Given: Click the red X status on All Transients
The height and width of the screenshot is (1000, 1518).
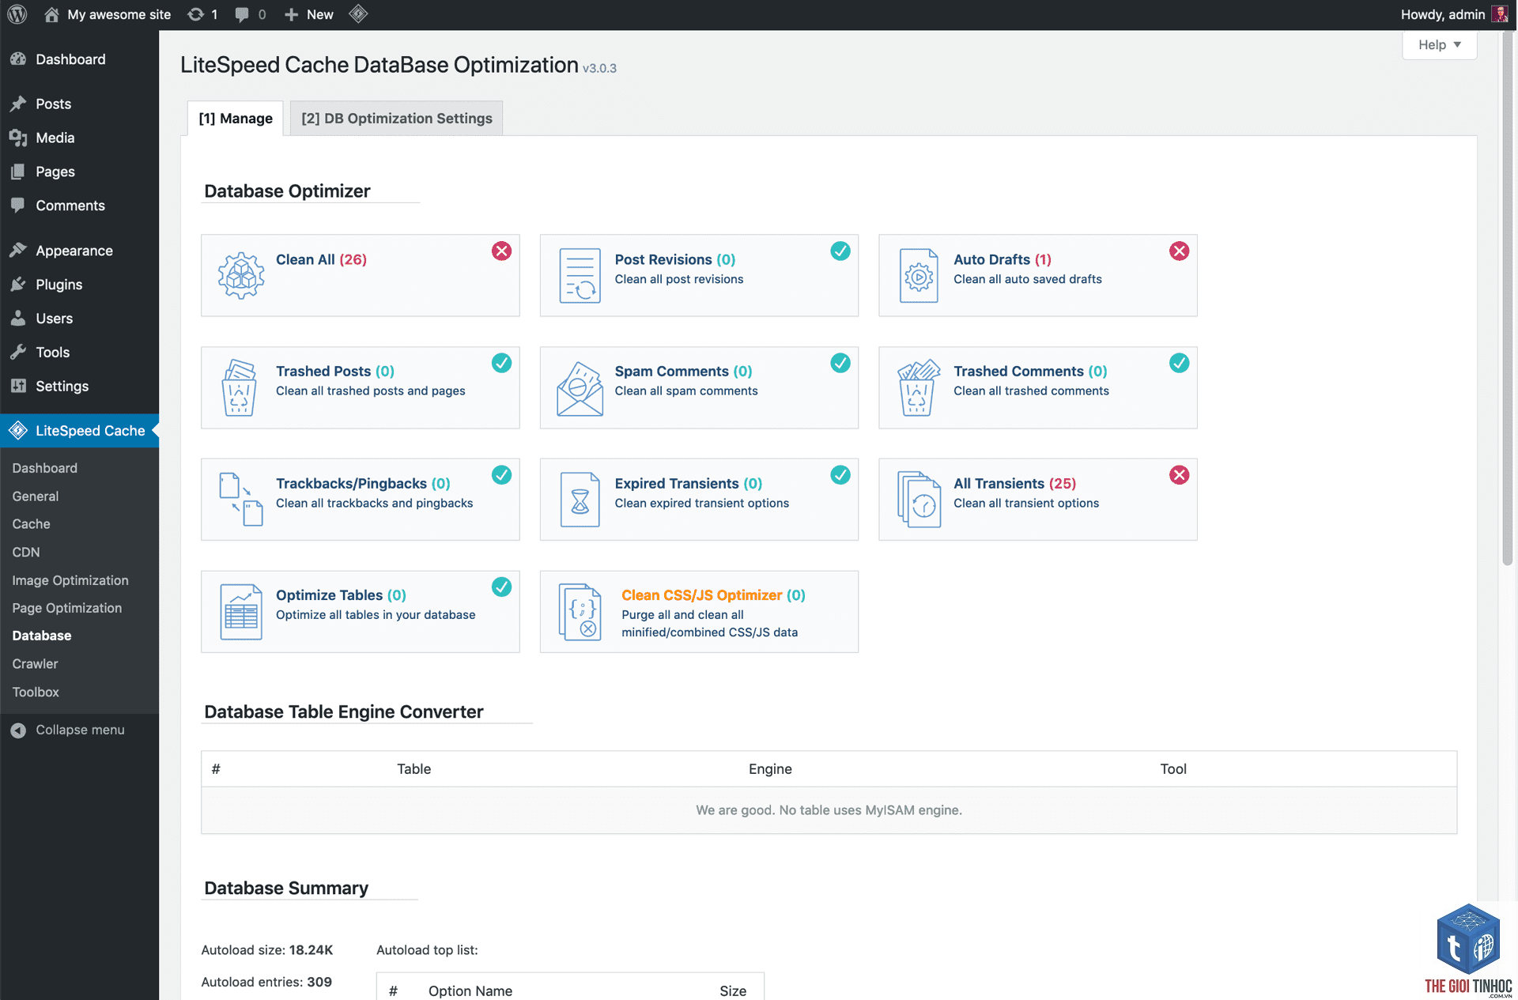Looking at the screenshot, I should pyautogui.click(x=1179, y=475).
